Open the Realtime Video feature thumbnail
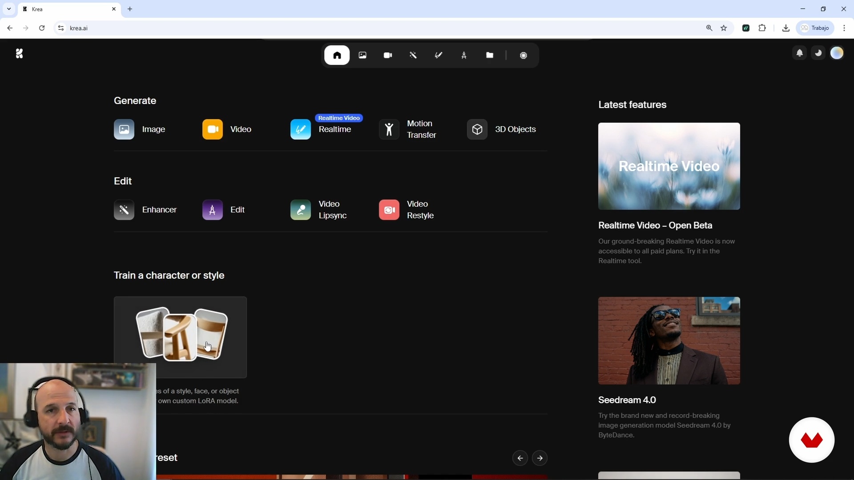 (669, 166)
